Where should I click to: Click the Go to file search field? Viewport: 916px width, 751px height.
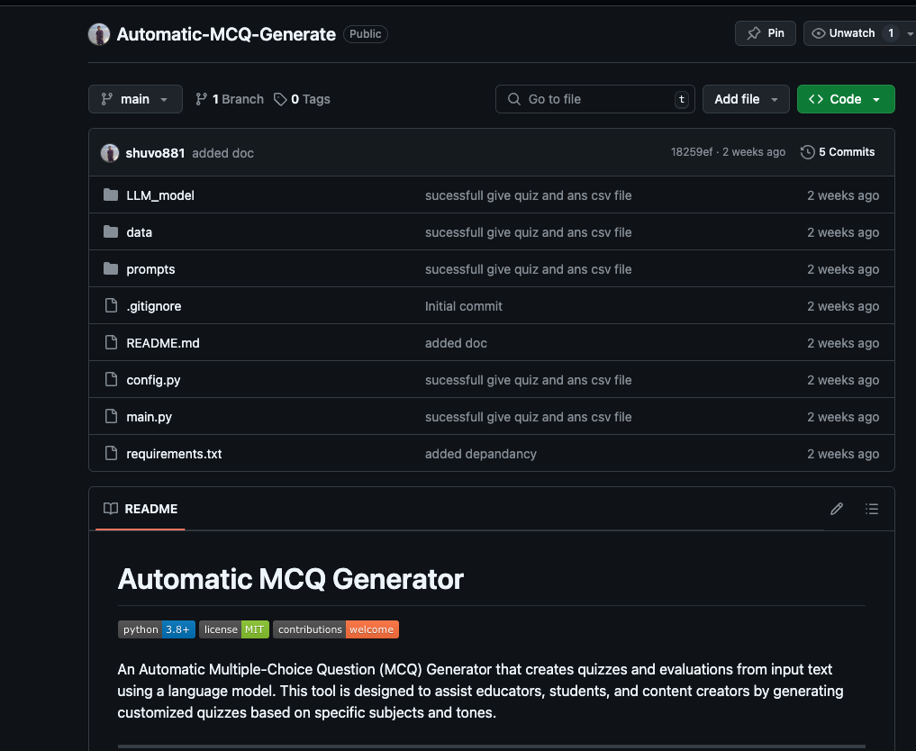[594, 99]
